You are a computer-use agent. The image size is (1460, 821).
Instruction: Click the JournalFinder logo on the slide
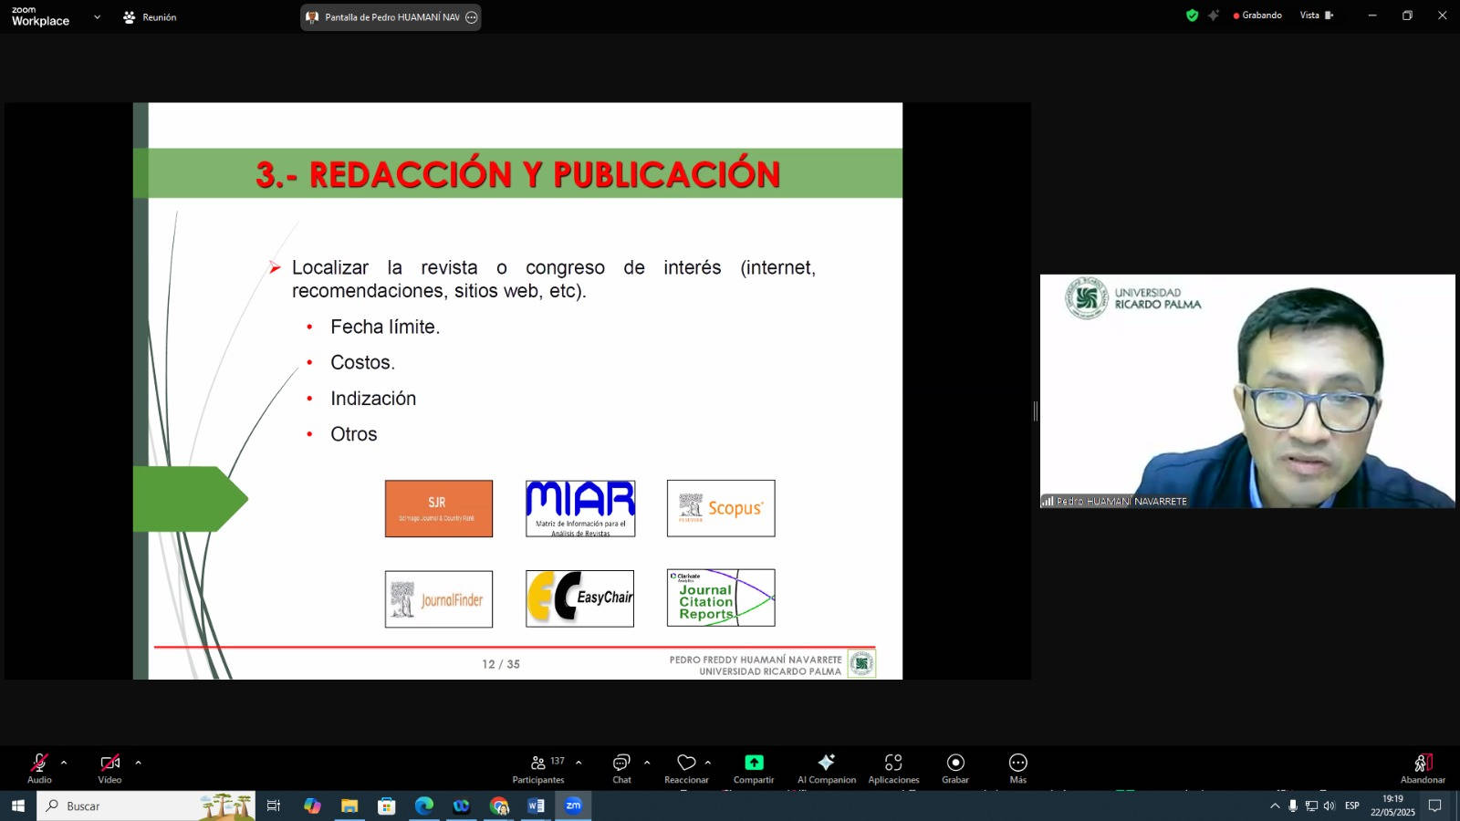tap(439, 599)
